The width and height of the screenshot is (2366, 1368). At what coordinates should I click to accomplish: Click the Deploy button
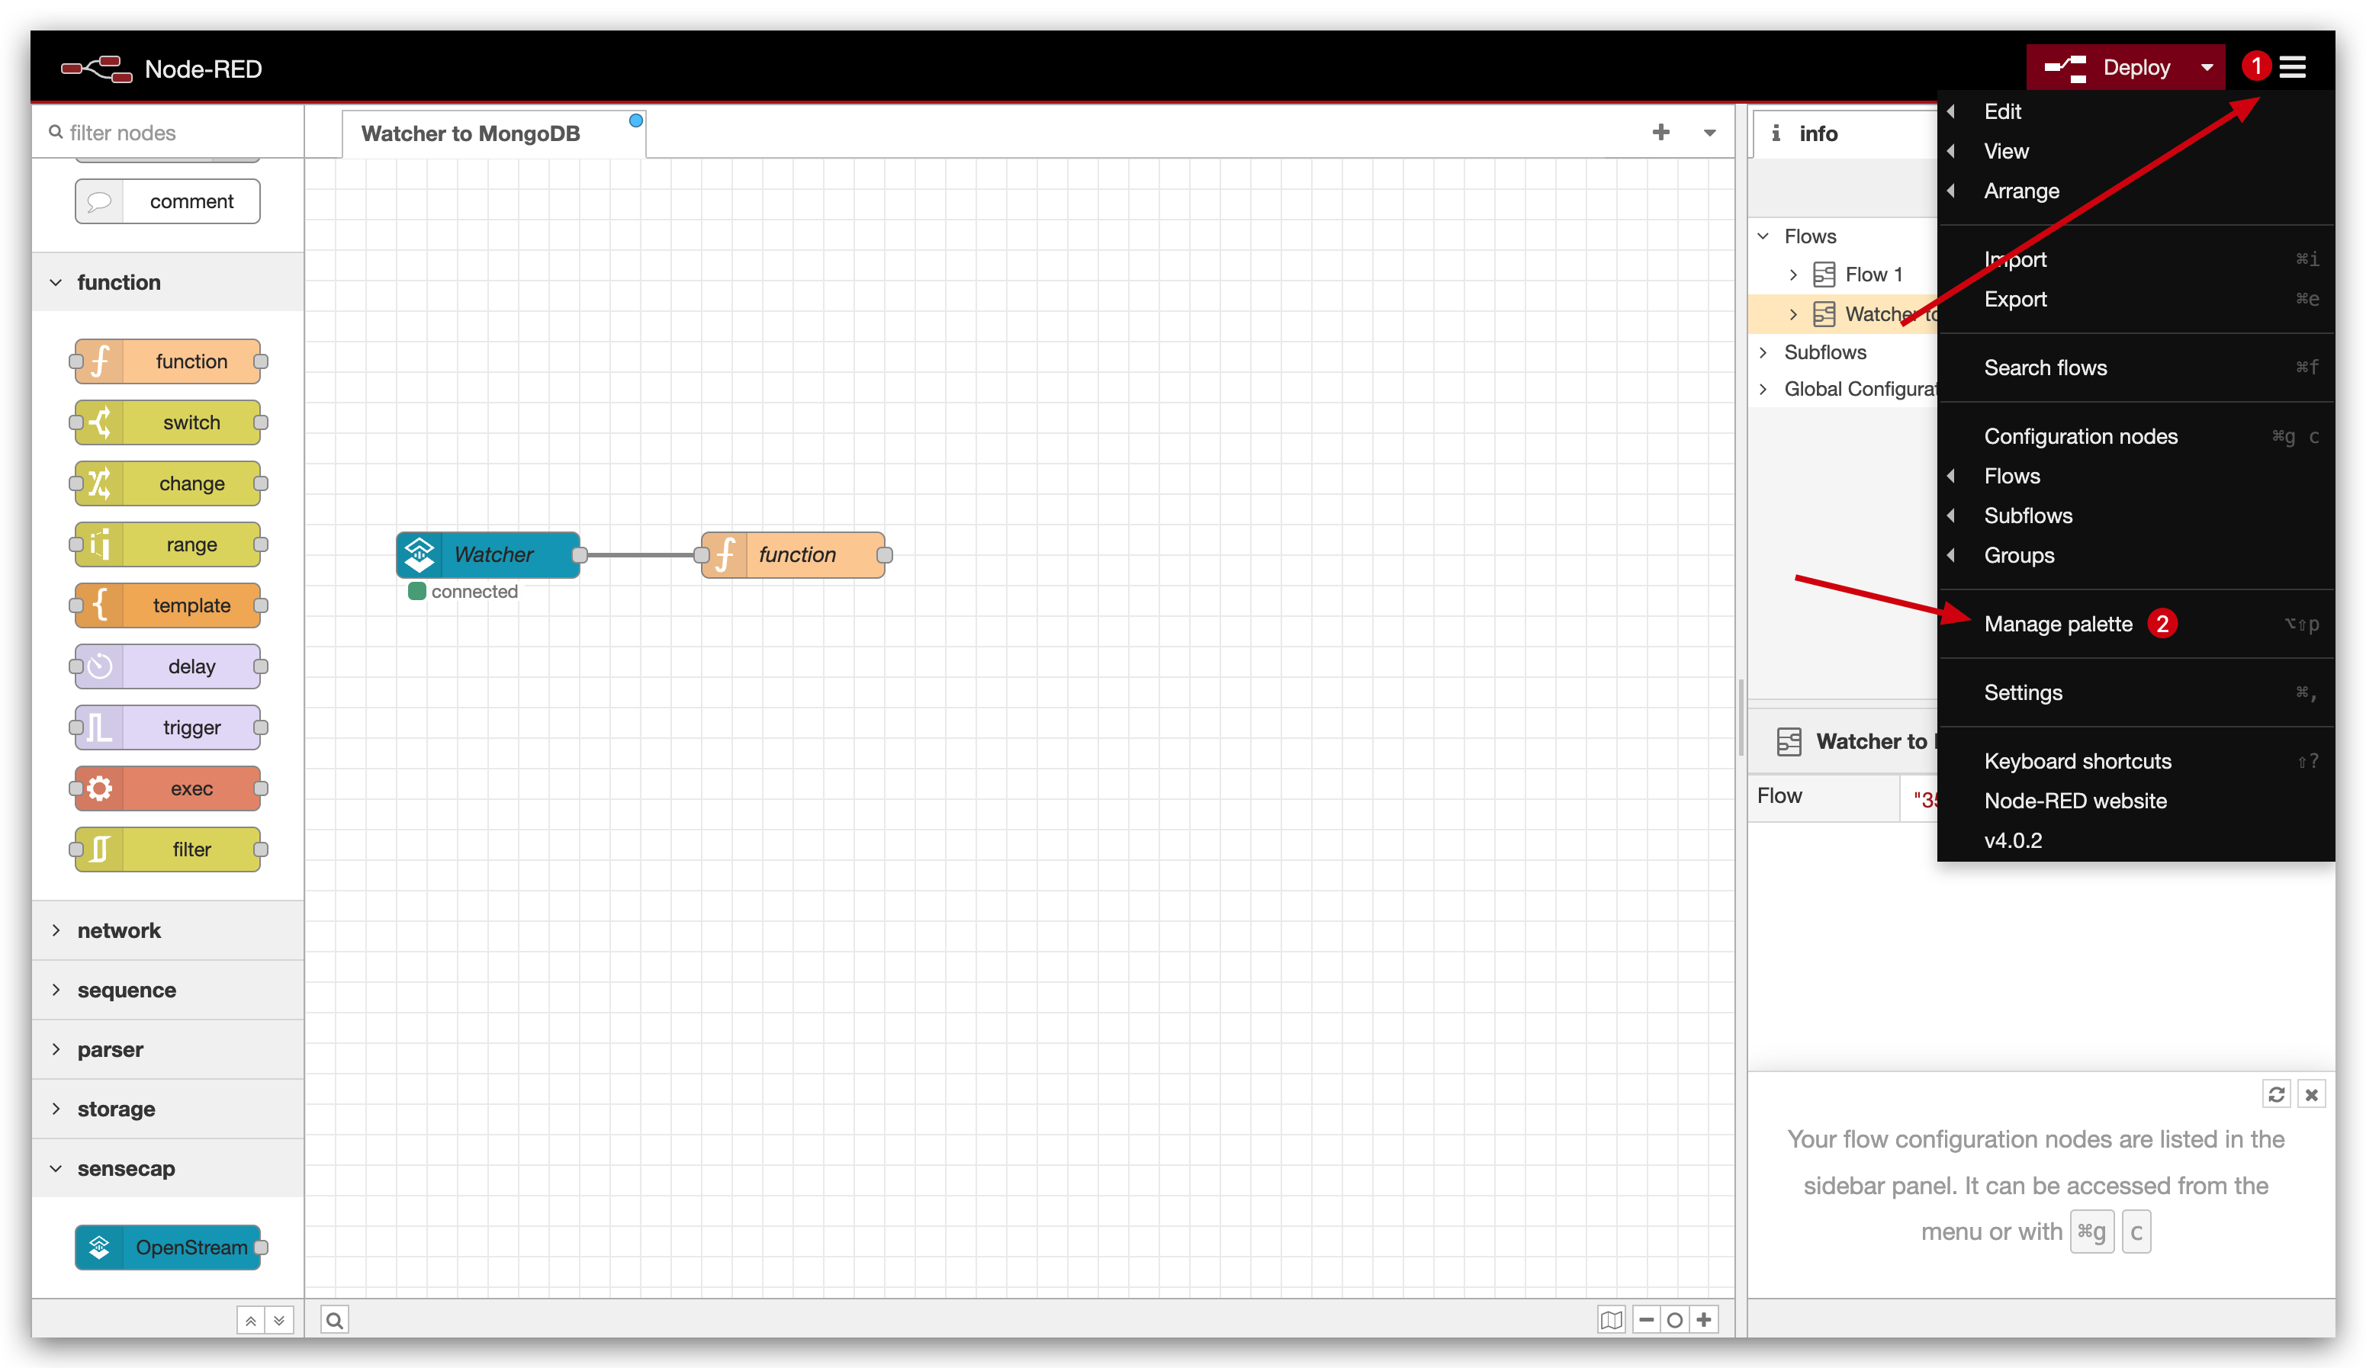(x=2109, y=68)
